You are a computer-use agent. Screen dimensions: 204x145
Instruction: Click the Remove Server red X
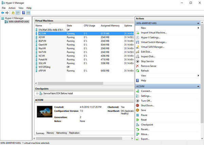click(137, 66)
